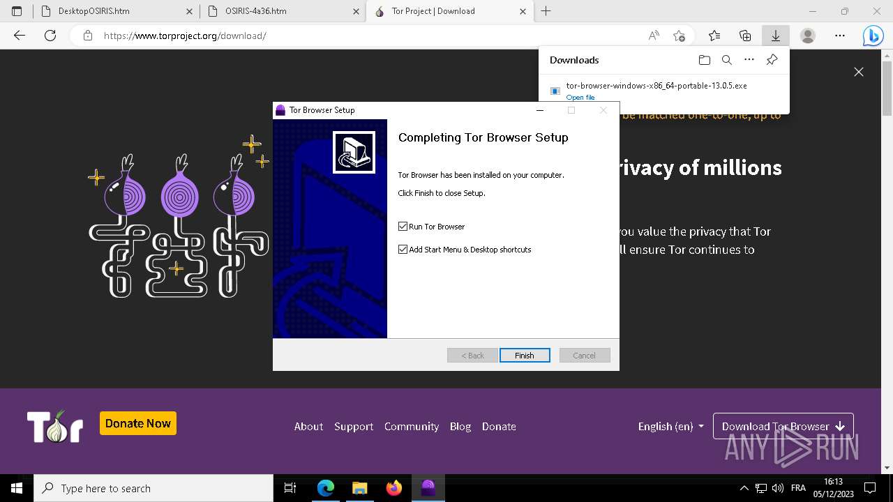Open the Donate footer link
893x502 pixels.
(499, 427)
